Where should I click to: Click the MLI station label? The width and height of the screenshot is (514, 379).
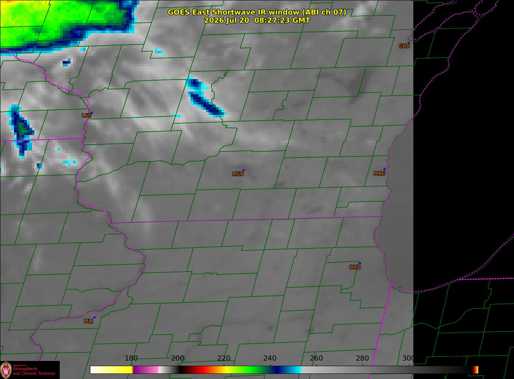[x=88, y=321]
